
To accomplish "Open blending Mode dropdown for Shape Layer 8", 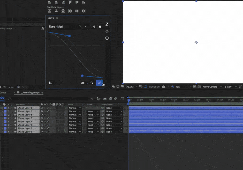I will (75, 108).
